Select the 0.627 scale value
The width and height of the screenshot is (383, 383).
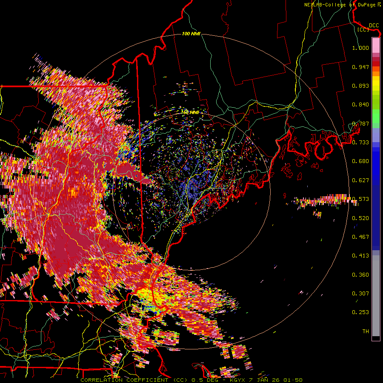(360, 180)
